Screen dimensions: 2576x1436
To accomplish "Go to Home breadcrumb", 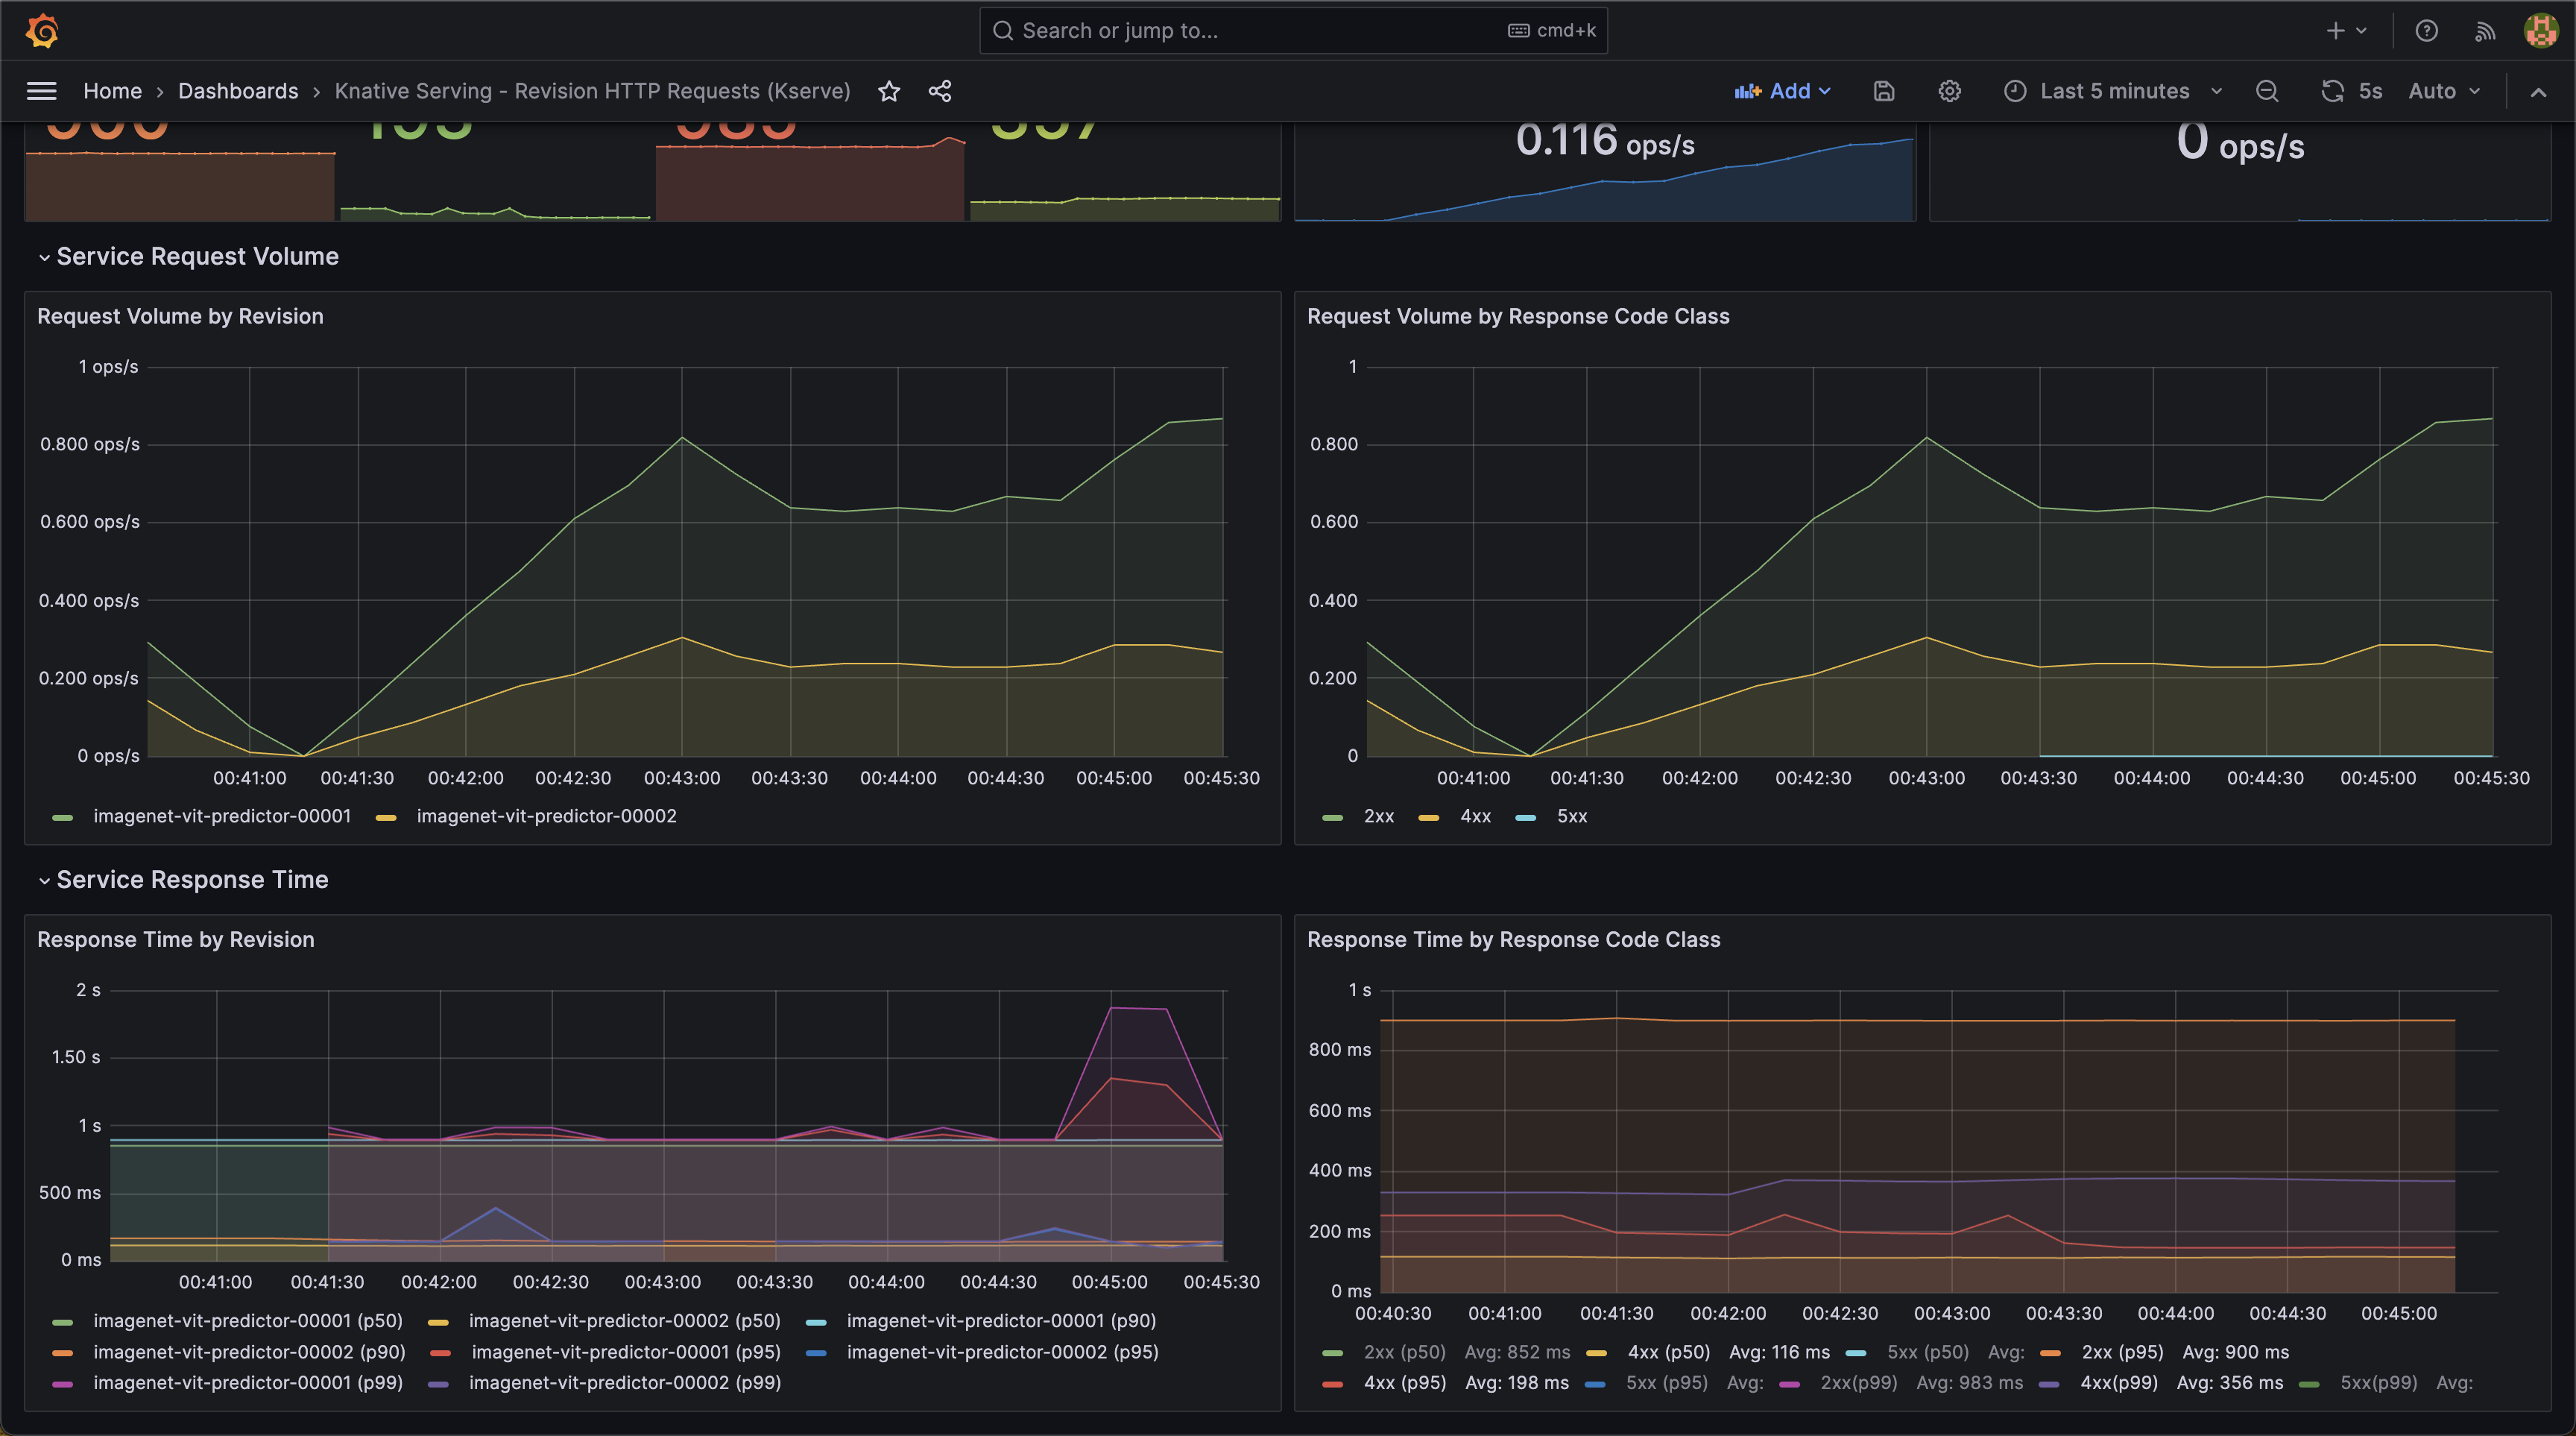I will pos(112,91).
